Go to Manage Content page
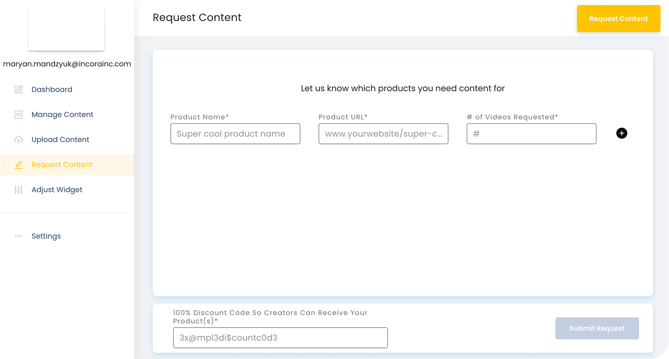The image size is (669, 359). tap(62, 115)
